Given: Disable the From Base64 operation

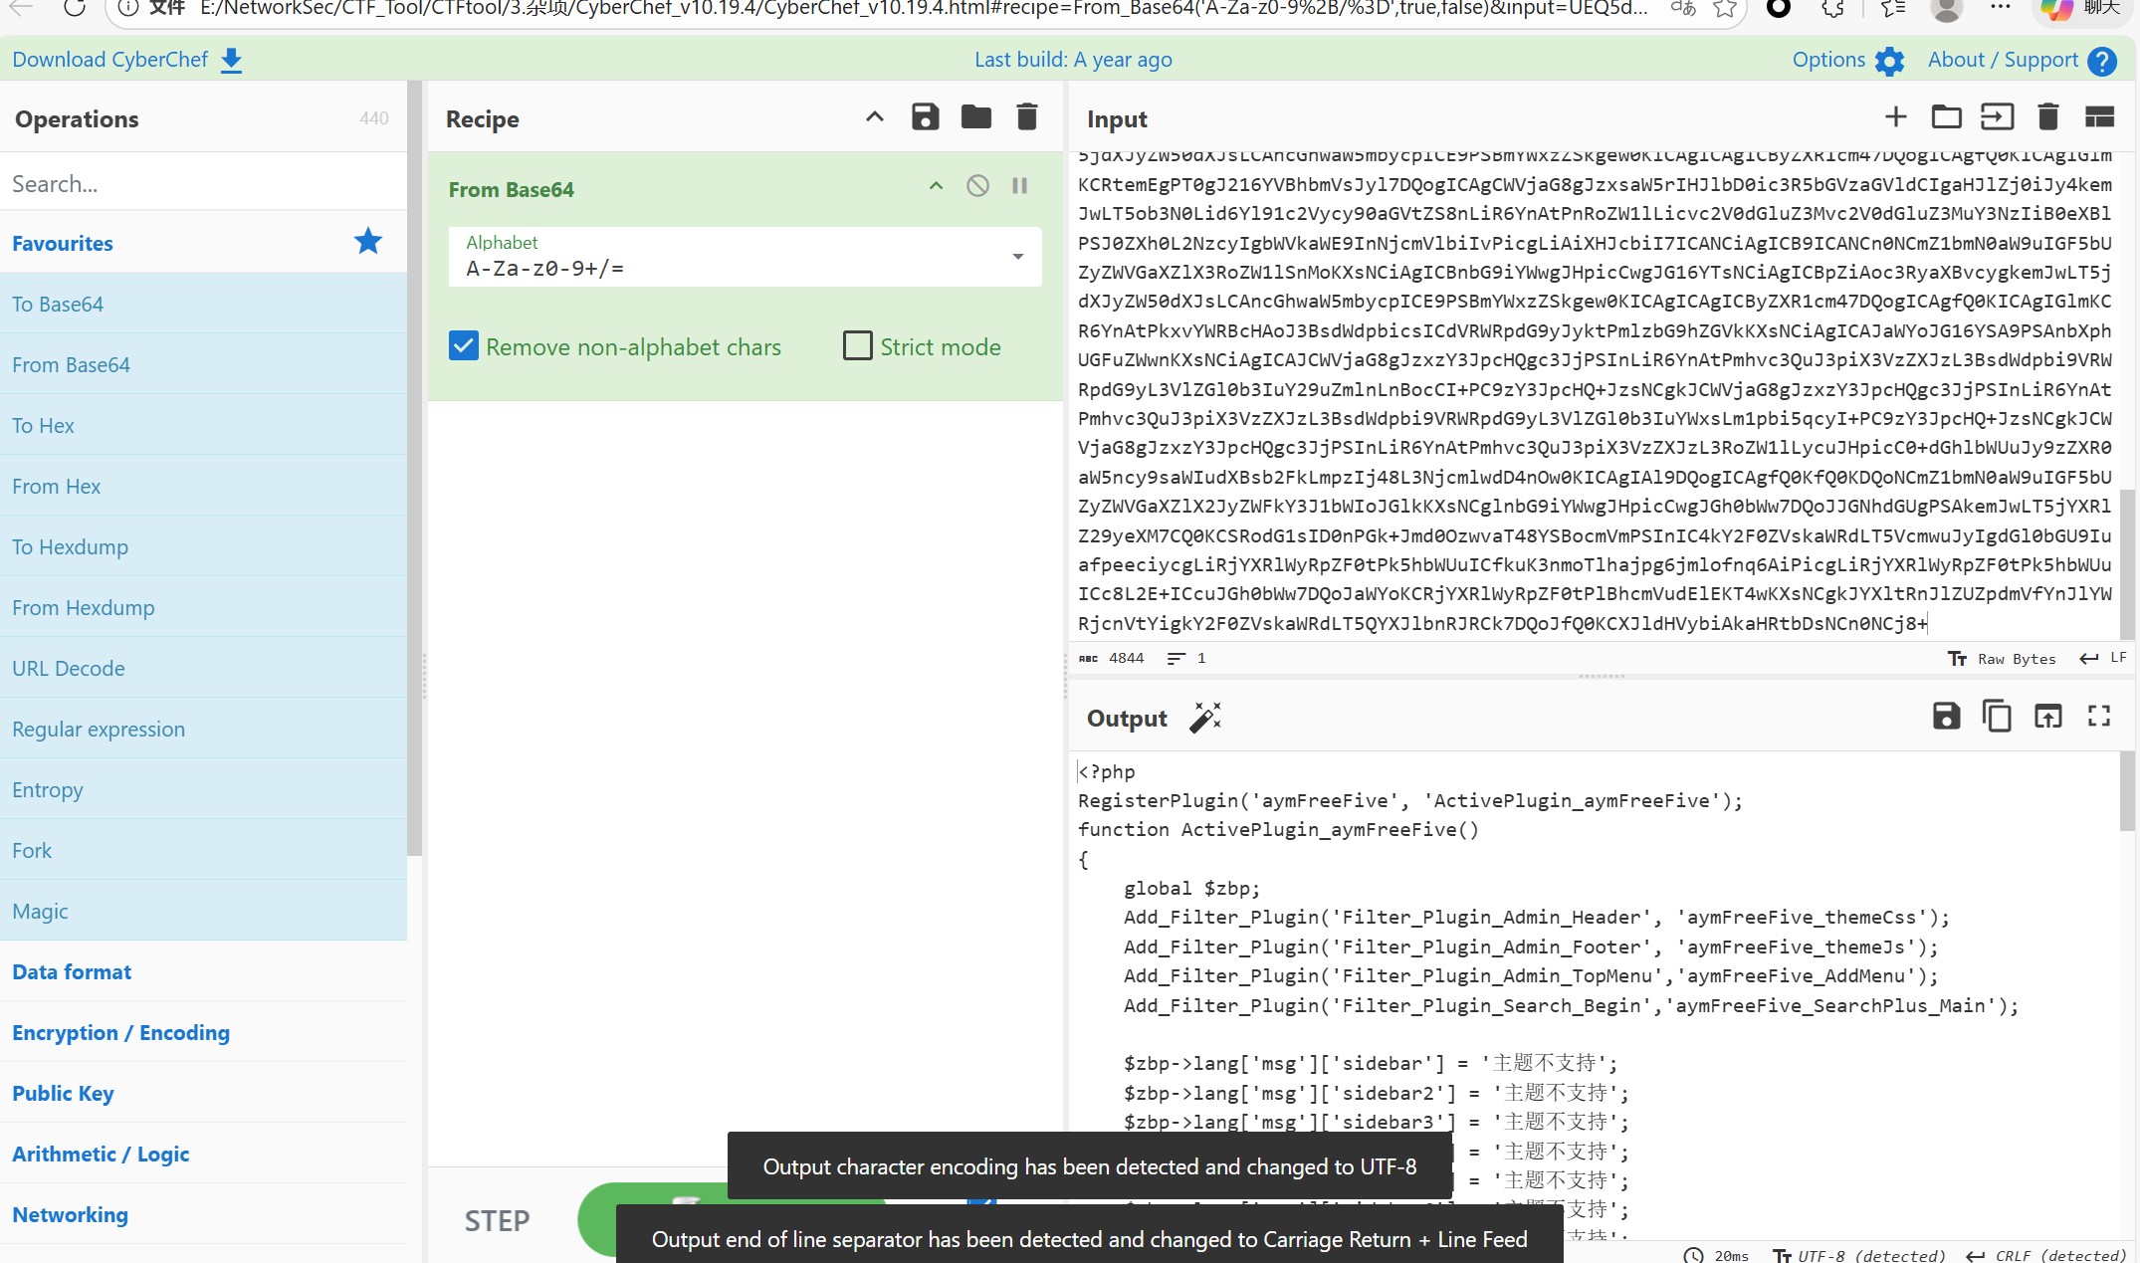Looking at the screenshot, I should [x=977, y=186].
